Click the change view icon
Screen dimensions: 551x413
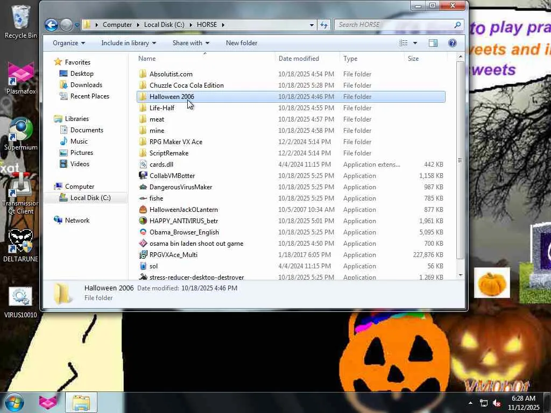point(404,43)
